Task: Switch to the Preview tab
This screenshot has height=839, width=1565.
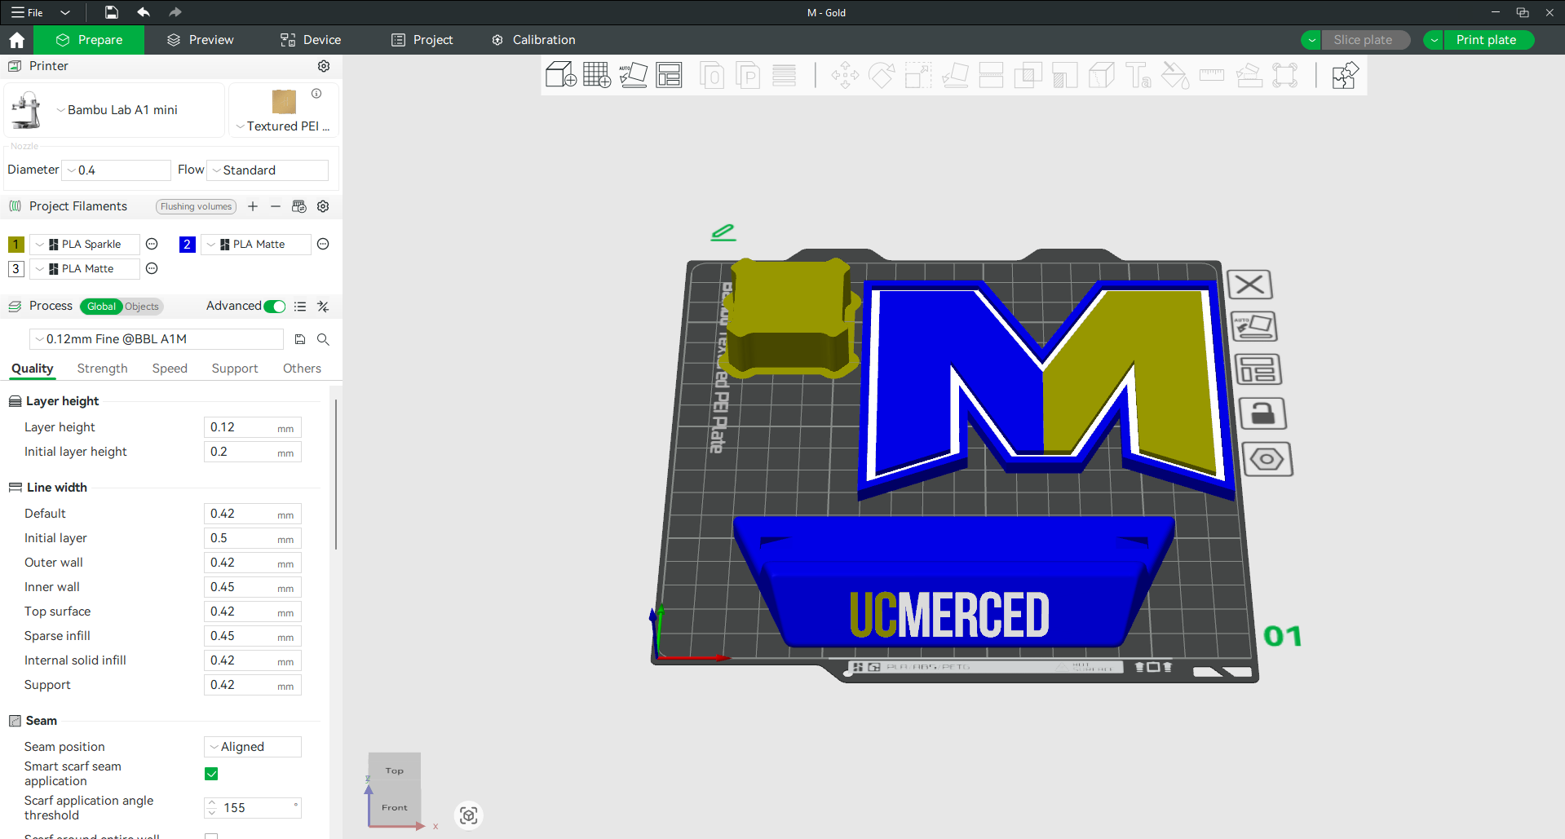Action: point(201,40)
